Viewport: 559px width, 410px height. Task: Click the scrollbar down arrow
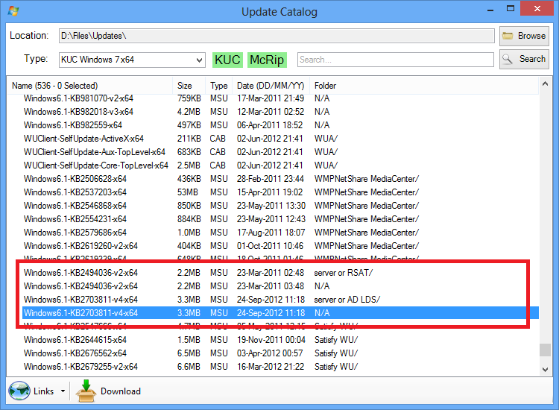point(545,369)
